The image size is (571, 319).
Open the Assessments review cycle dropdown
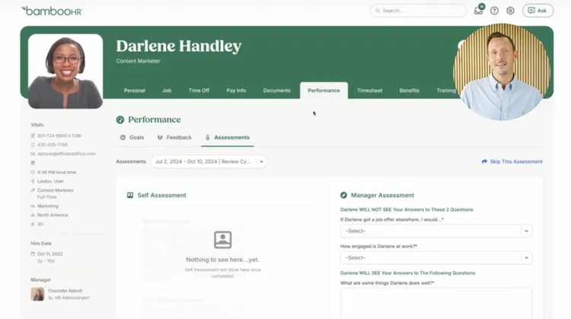(209, 161)
